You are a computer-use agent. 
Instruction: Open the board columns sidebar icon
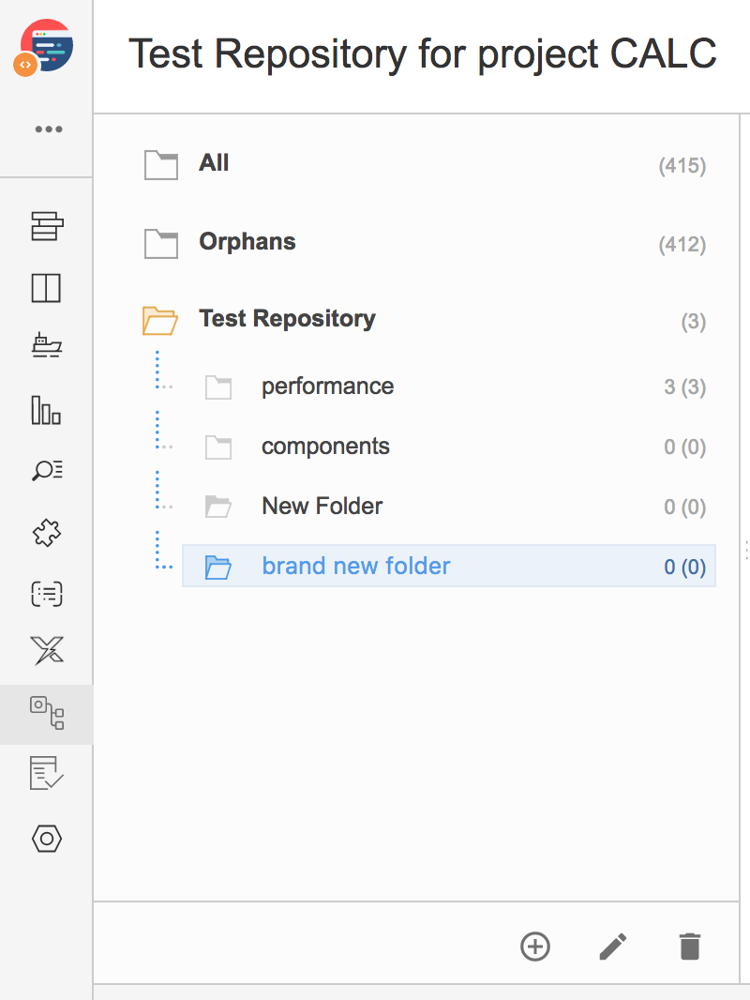coord(47,288)
